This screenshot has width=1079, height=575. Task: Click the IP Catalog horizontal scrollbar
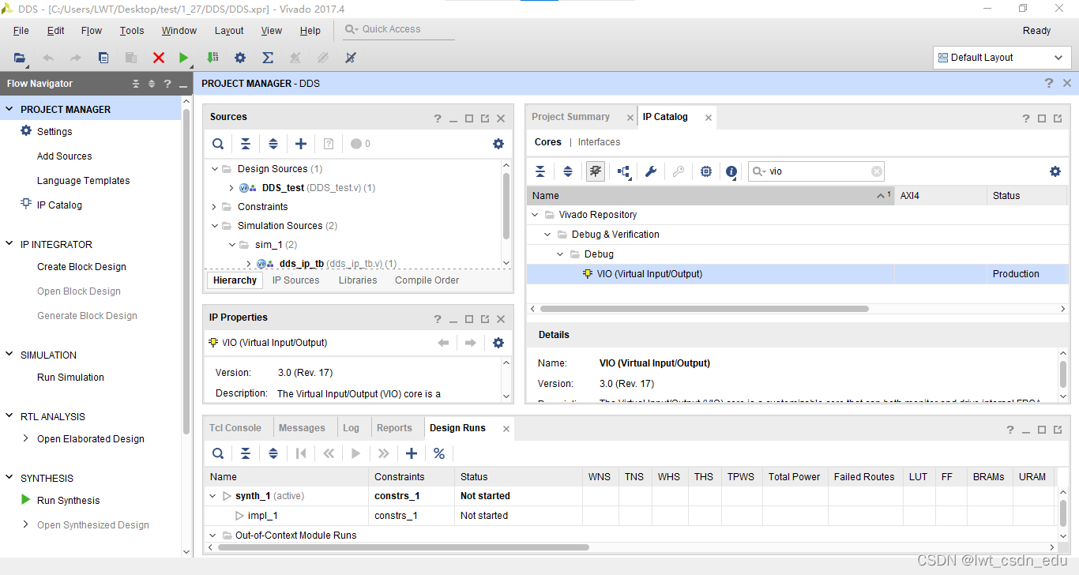tap(704, 309)
